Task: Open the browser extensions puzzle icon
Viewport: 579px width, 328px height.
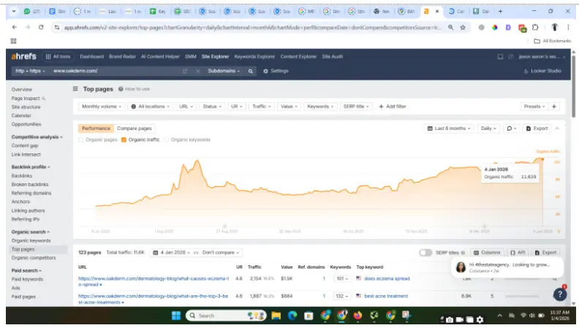Action: [535, 27]
